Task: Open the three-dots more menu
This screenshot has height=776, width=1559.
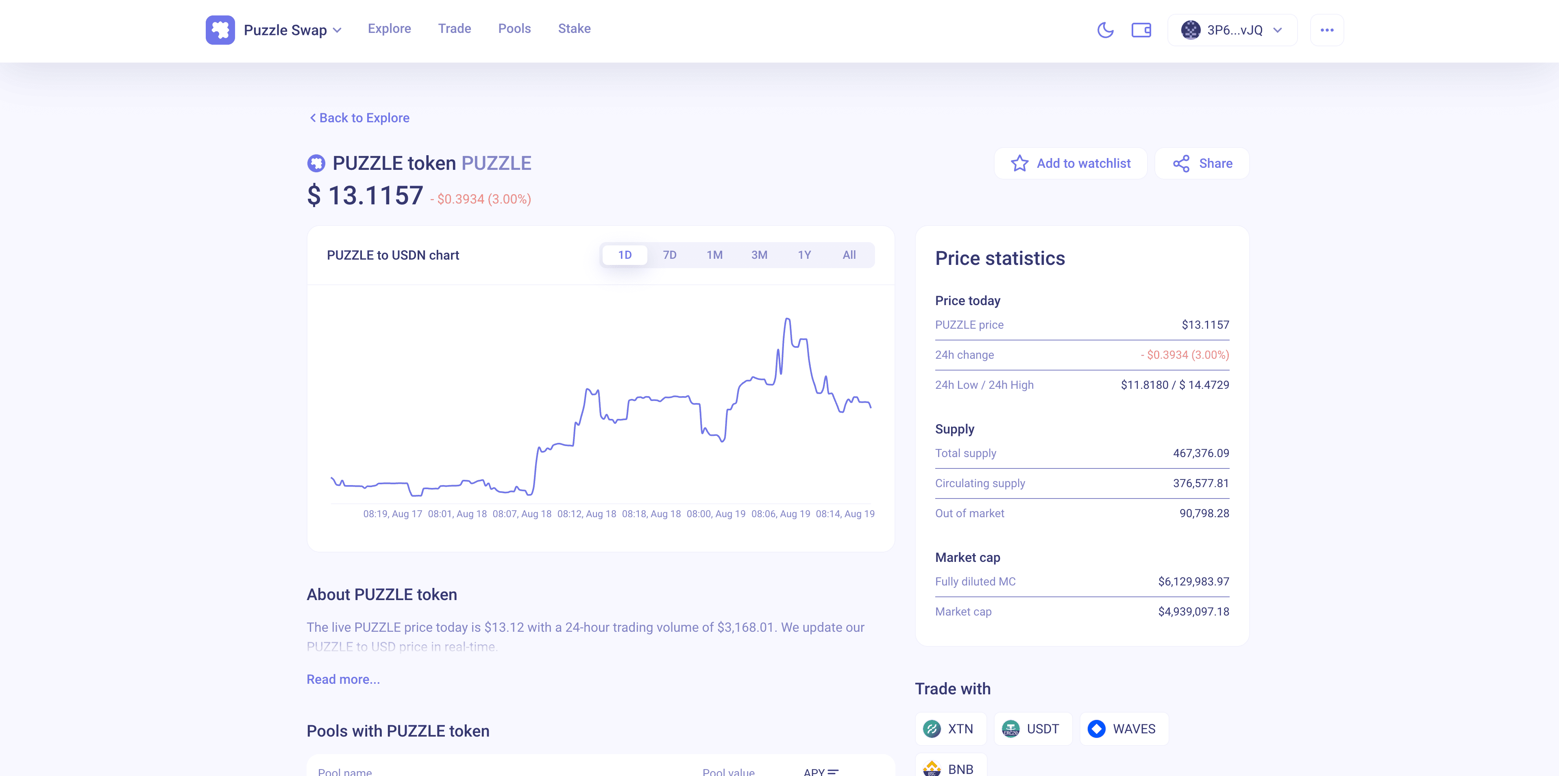Action: pyautogui.click(x=1326, y=30)
